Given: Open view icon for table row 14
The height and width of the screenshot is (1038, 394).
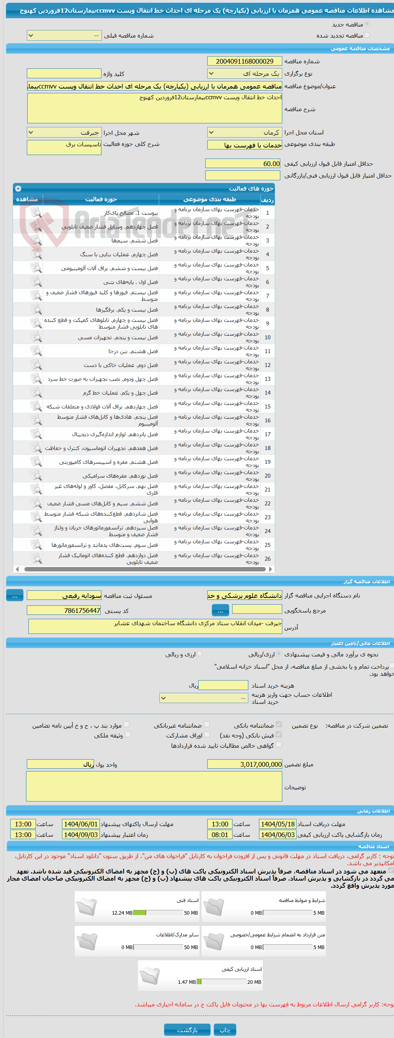Looking at the screenshot, I should tap(36, 392).
